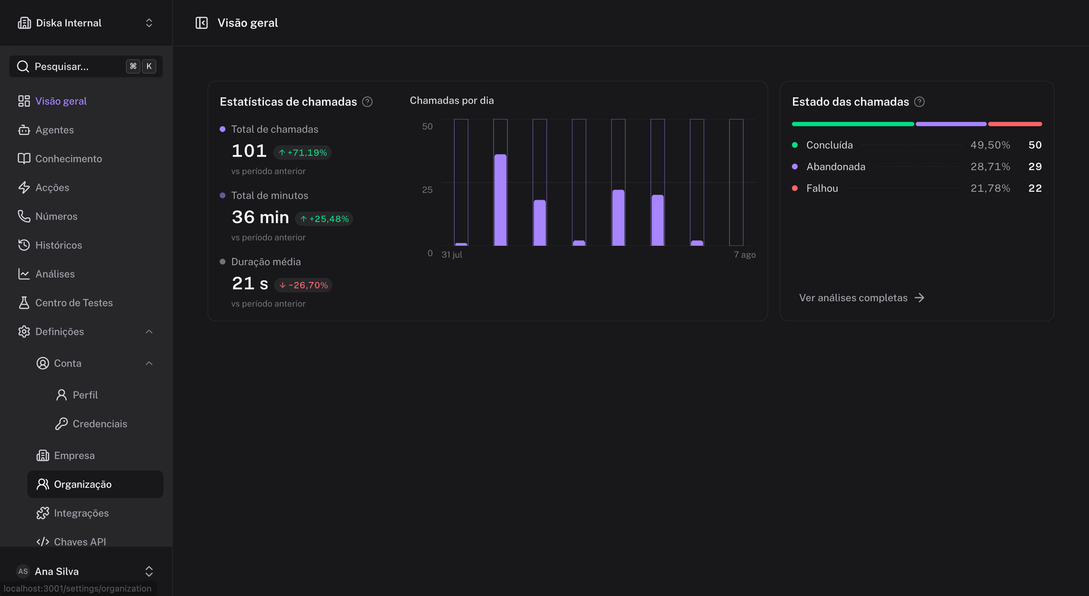Click the Empresa building icon
Image resolution: width=1089 pixels, height=596 pixels.
(43, 456)
